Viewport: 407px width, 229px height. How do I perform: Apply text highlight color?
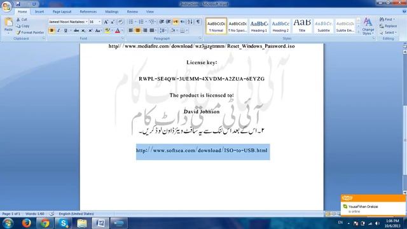[107, 31]
